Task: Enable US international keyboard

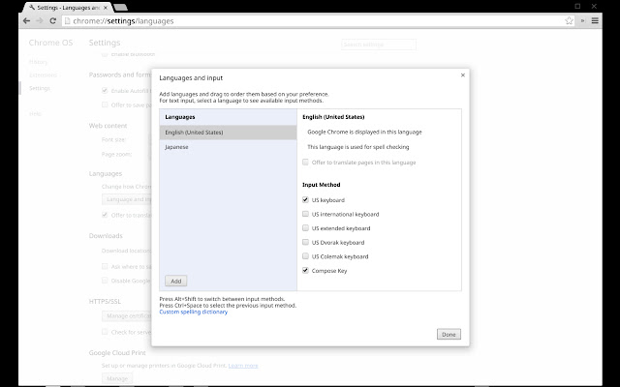Action: tap(306, 214)
